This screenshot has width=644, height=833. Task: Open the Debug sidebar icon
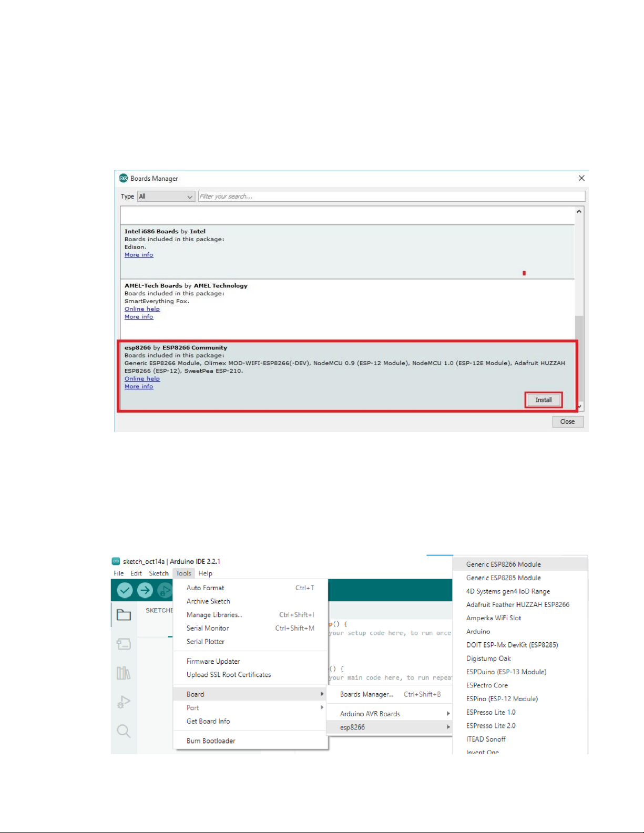click(x=124, y=702)
